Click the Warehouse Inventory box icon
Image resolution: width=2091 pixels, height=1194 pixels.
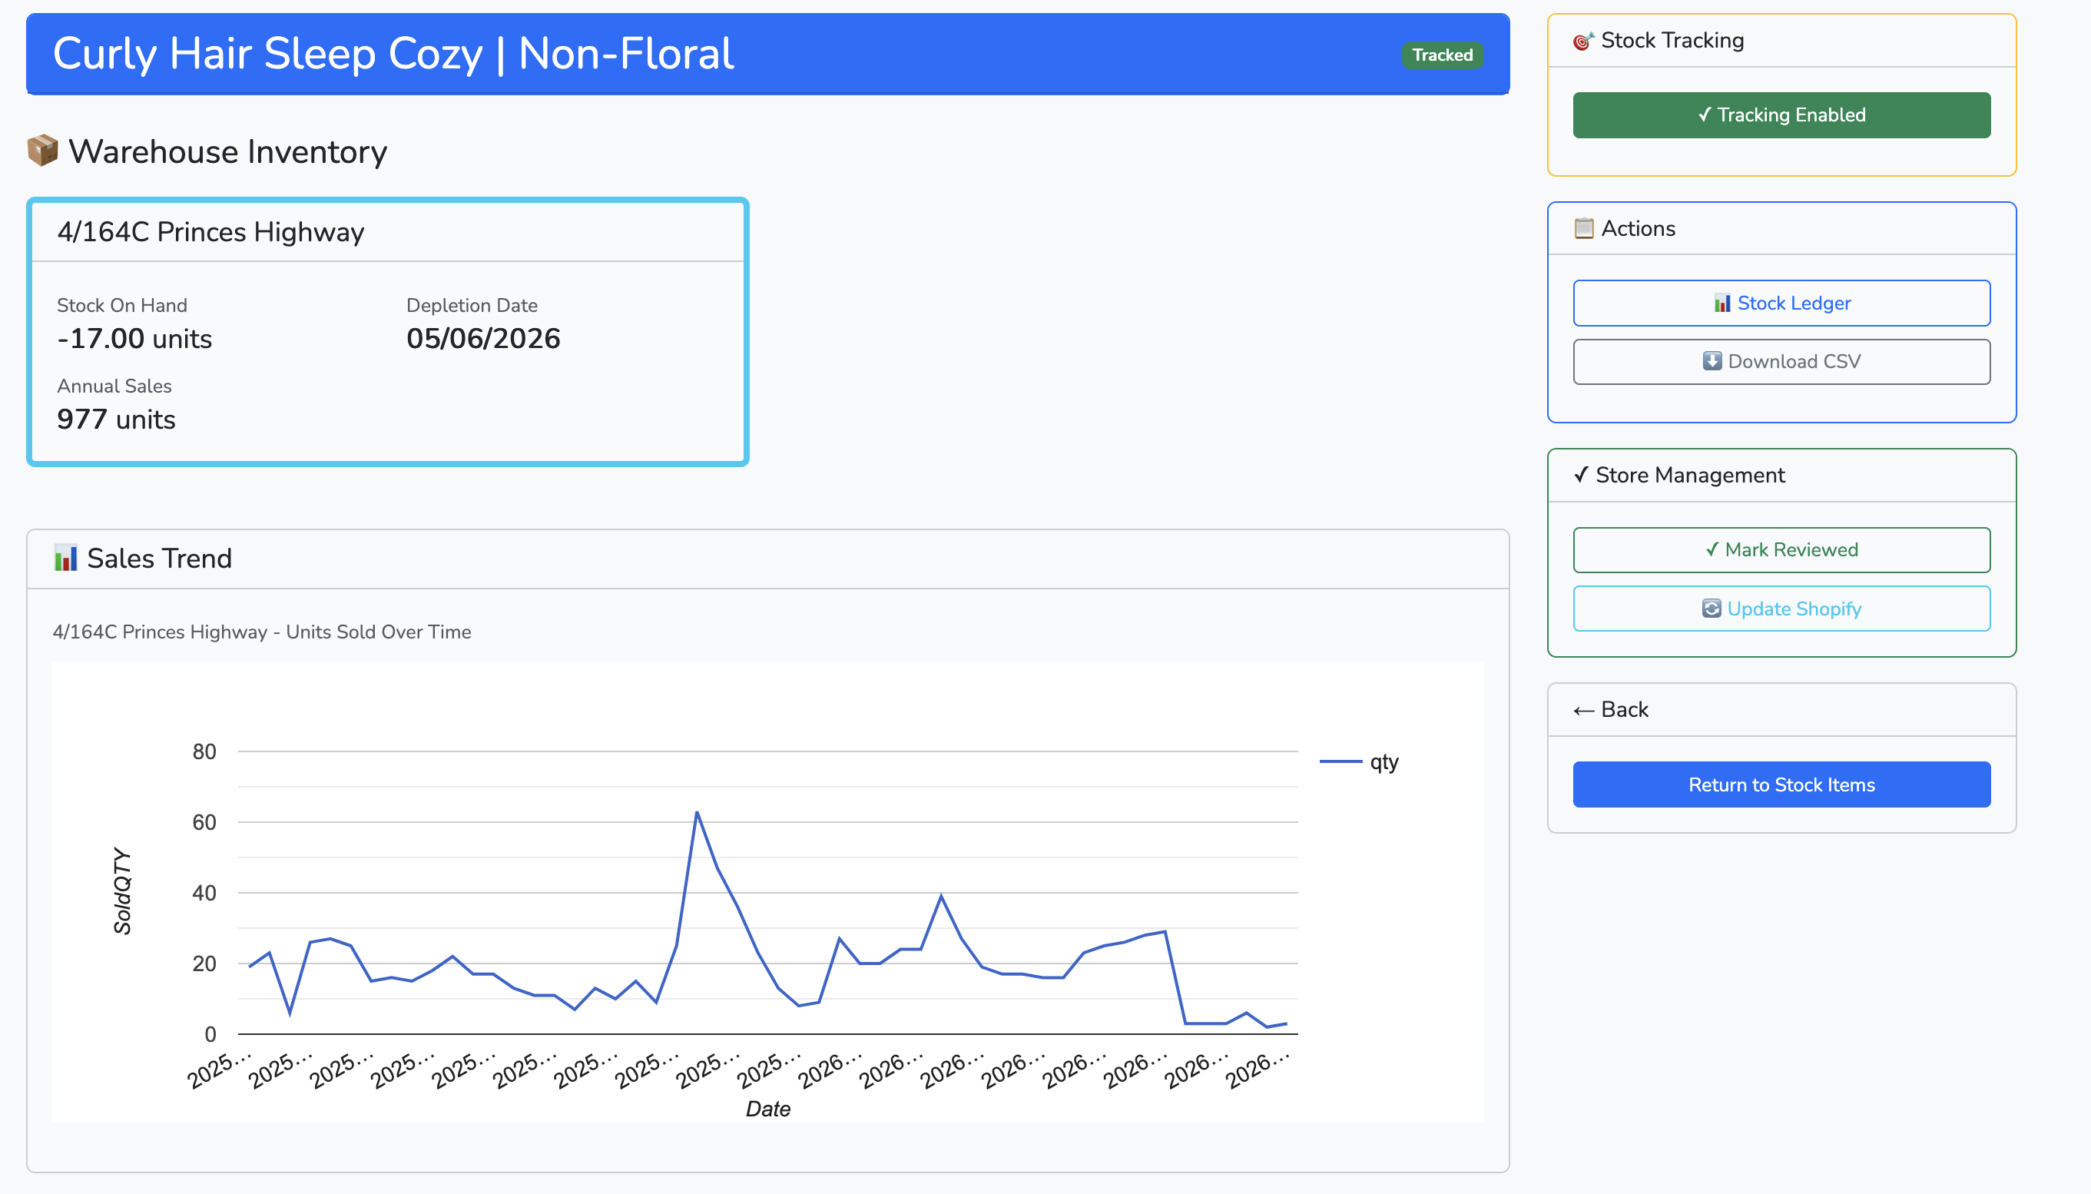pos(42,151)
